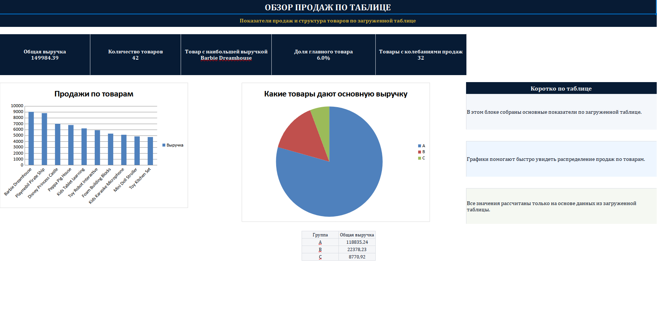Click the blue Выручка legend marker
657x310 pixels.
point(164,145)
